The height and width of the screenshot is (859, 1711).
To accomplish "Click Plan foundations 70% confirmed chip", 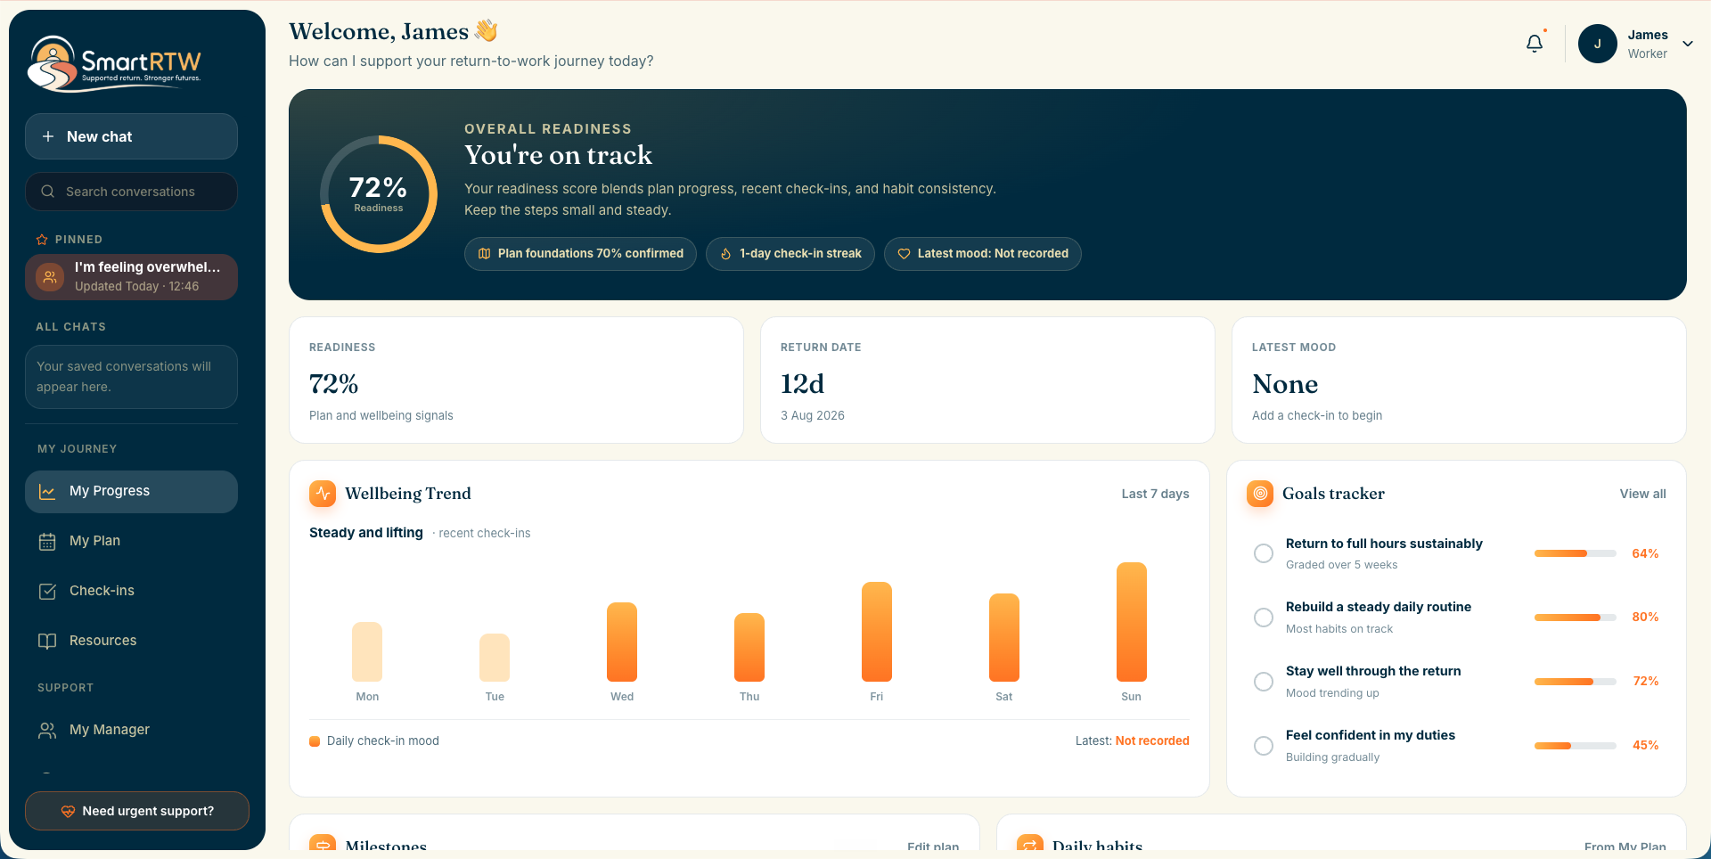I will [580, 254].
